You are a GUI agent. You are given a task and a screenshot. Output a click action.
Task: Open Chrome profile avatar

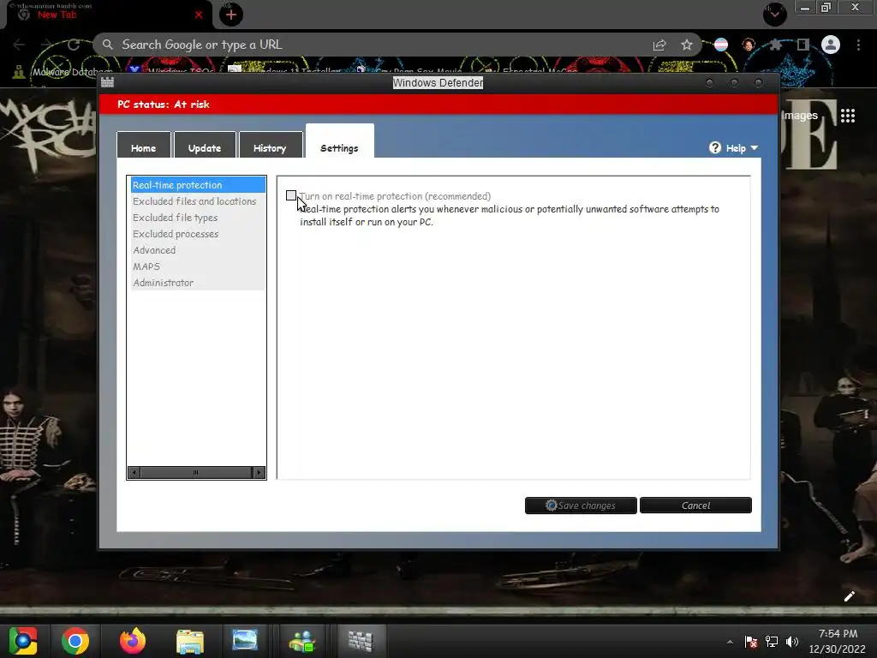tap(831, 45)
